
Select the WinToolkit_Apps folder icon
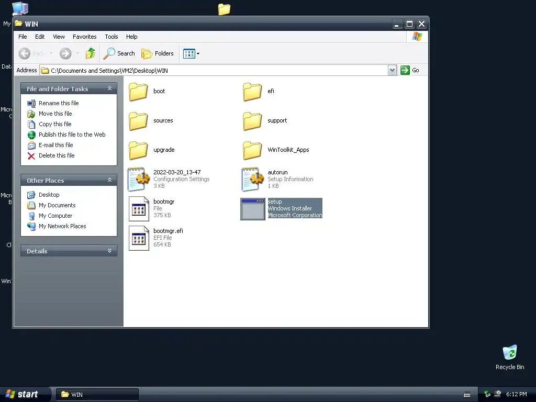point(252,150)
